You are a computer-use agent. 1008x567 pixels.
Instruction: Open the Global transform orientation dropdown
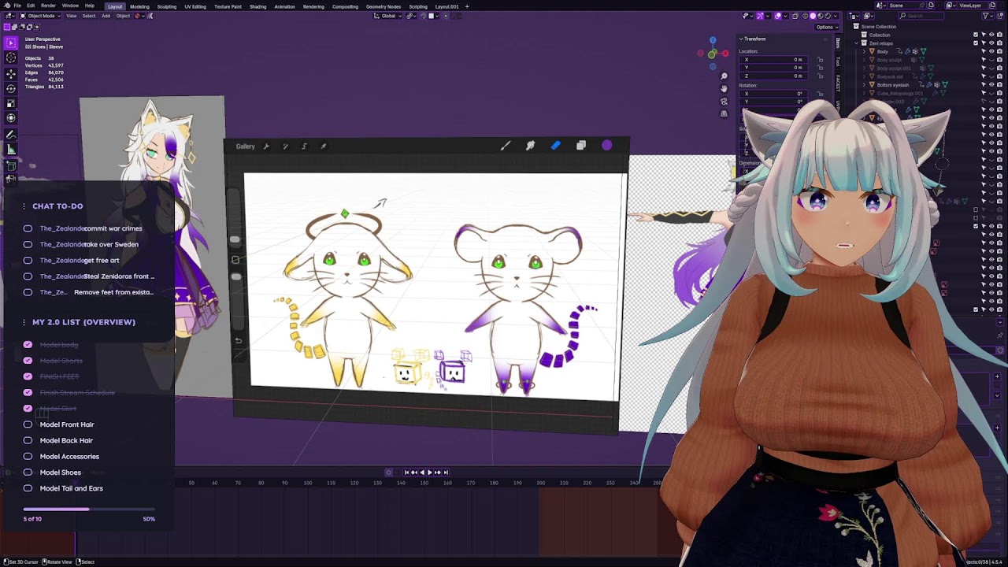pyautogui.click(x=388, y=16)
